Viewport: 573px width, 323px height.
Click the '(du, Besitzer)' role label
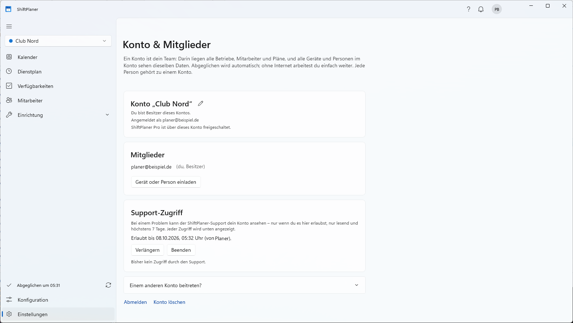click(x=190, y=167)
